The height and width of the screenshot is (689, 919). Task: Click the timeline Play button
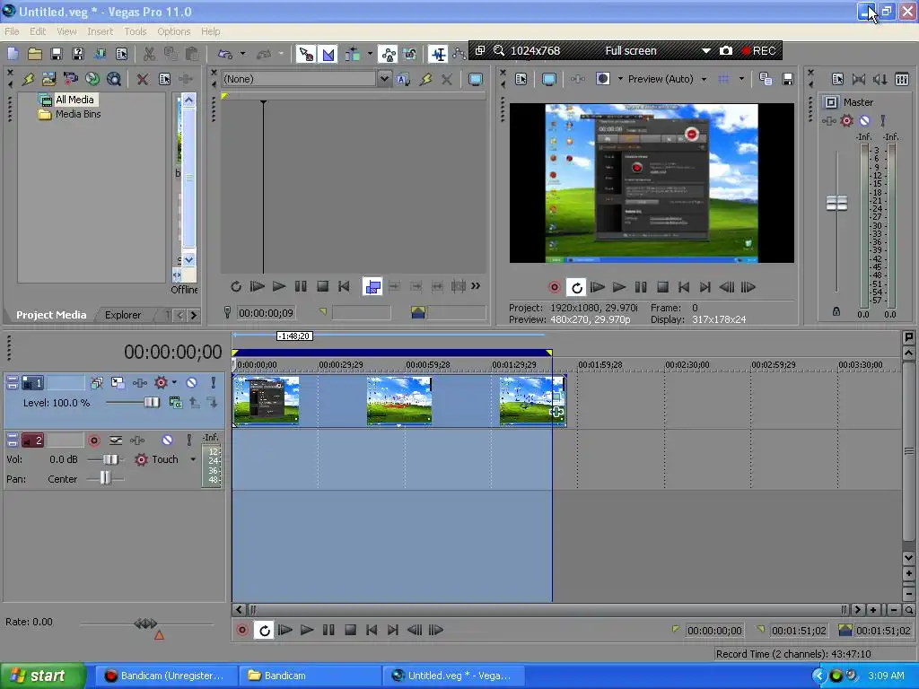307,630
